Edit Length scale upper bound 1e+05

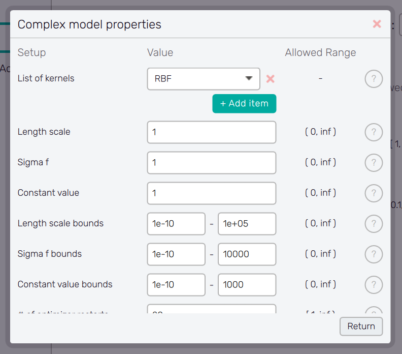coord(247,224)
